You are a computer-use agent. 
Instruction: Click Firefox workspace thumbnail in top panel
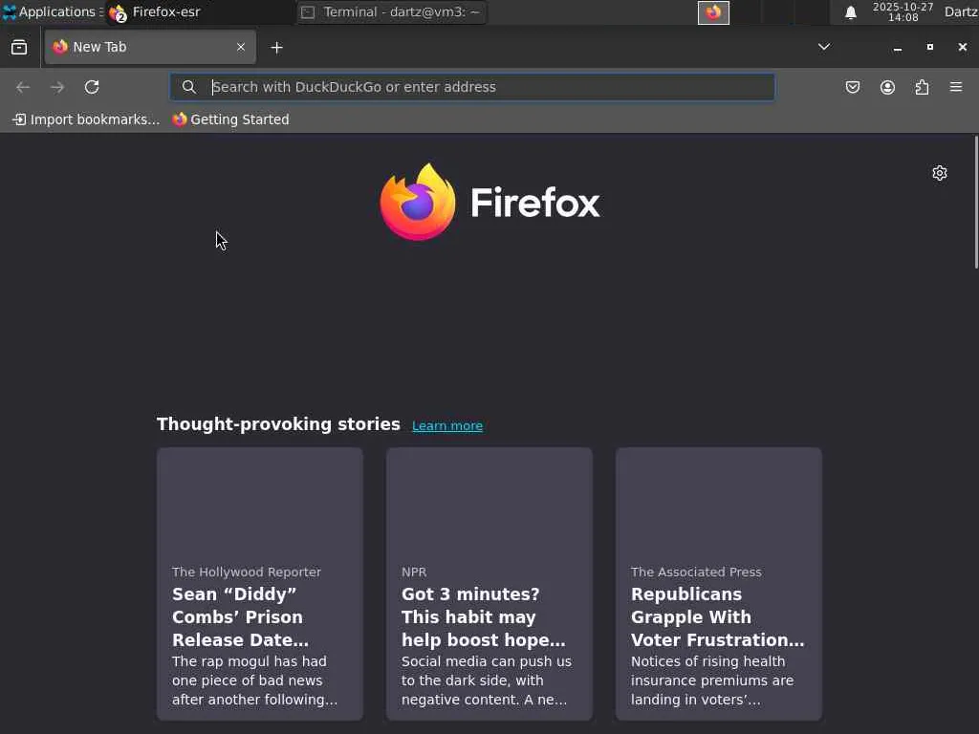pos(713,12)
